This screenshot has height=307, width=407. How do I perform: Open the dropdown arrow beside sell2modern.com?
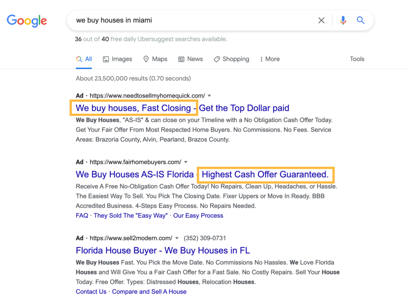(177, 238)
